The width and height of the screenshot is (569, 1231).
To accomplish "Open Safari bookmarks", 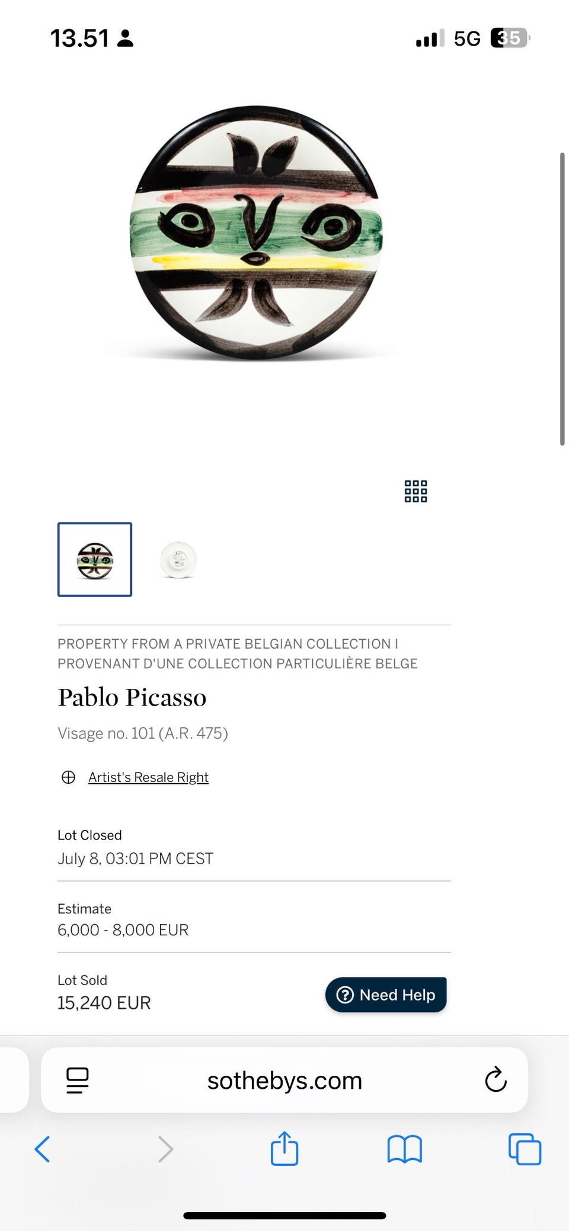I will pyautogui.click(x=404, y=1149).
